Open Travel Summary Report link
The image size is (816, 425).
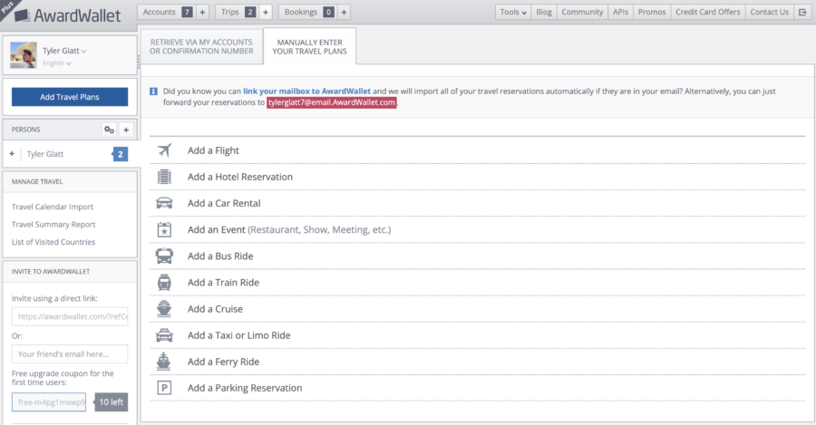tap(53, 224)
